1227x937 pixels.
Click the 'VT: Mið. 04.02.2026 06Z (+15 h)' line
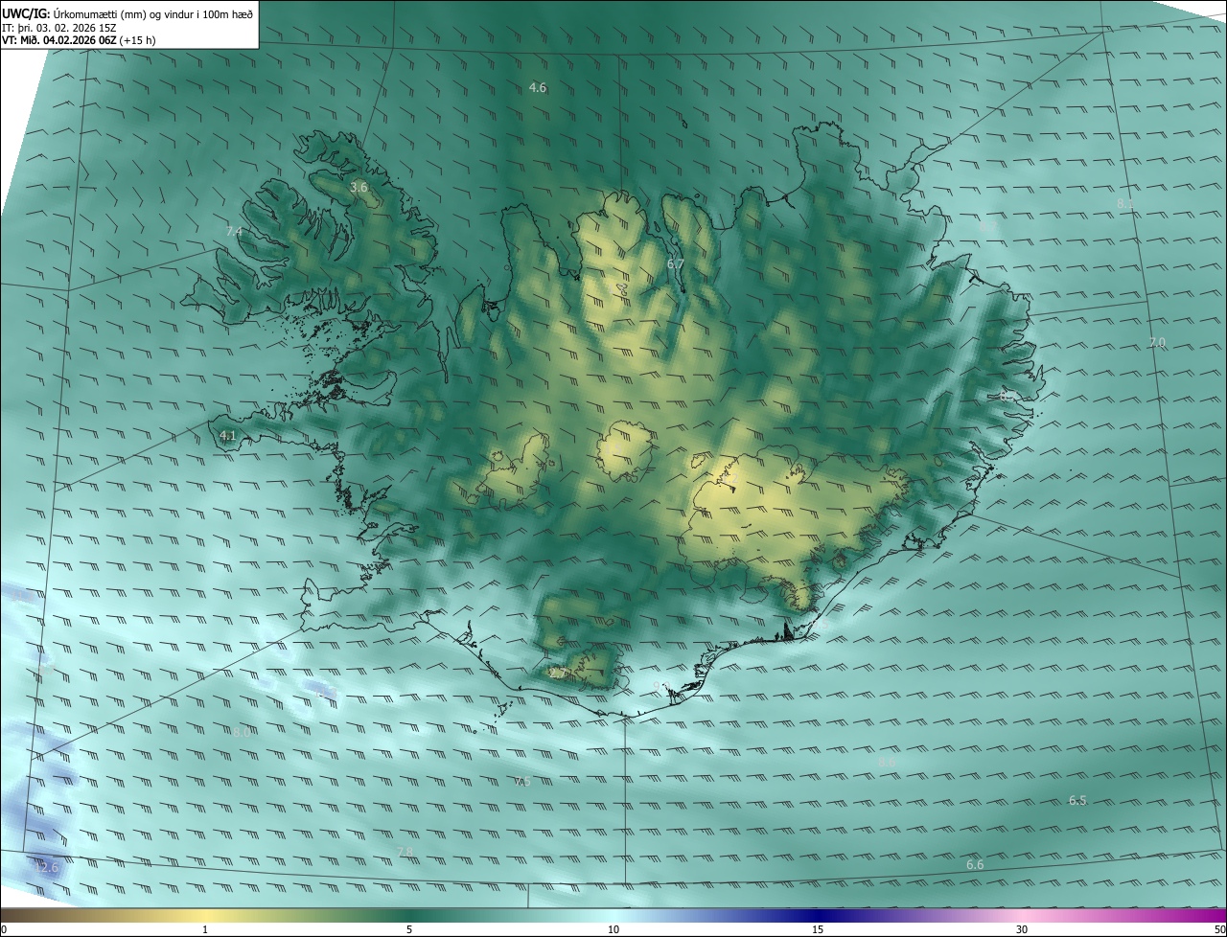coord(79,40)
